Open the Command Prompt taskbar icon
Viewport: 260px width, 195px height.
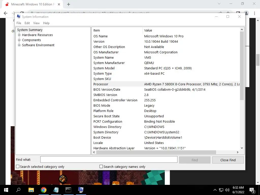[68, 190]
